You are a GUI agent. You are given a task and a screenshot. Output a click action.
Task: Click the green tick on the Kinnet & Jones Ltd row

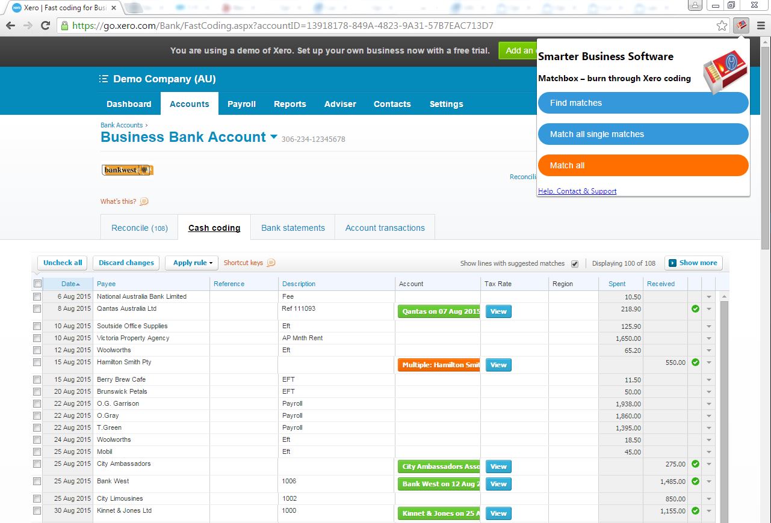click(x=695, y=511)
